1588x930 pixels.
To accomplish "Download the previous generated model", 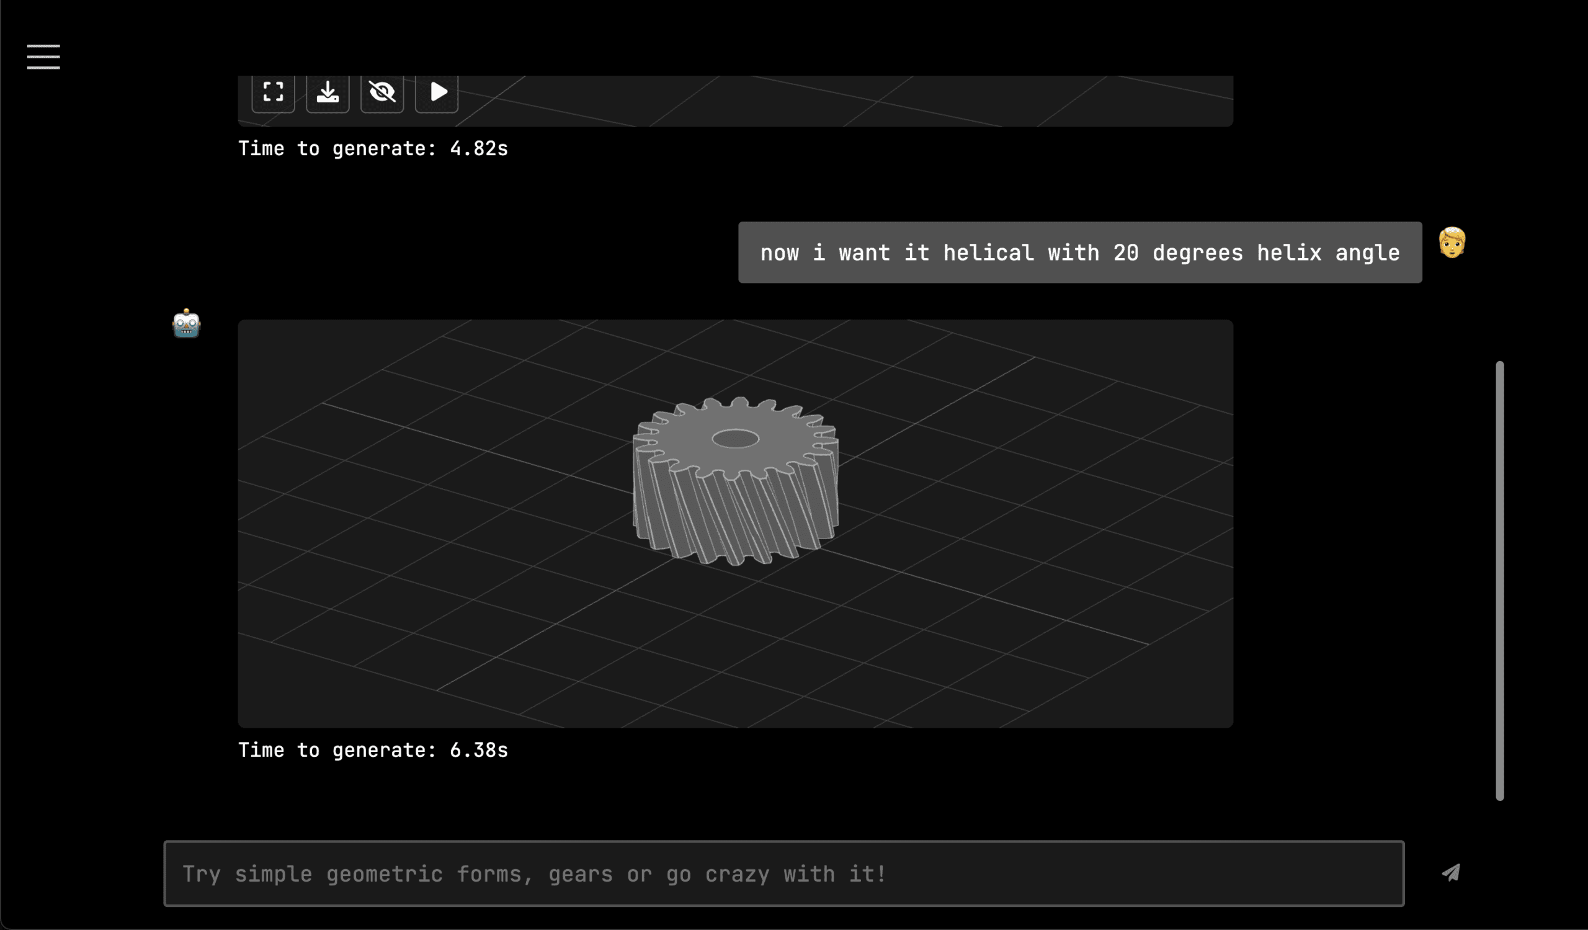I will pos(327,92).
